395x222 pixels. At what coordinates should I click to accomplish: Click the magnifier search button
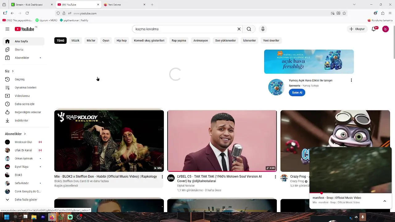tap(249, 29)
